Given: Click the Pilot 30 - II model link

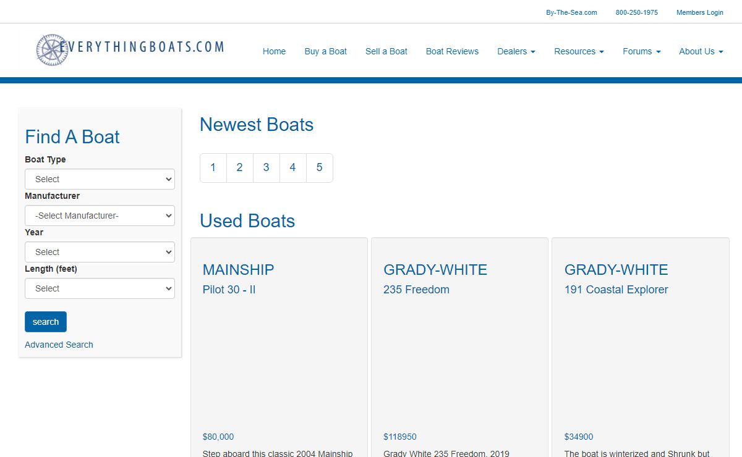Looking at the screenshot, I should 229,290.
